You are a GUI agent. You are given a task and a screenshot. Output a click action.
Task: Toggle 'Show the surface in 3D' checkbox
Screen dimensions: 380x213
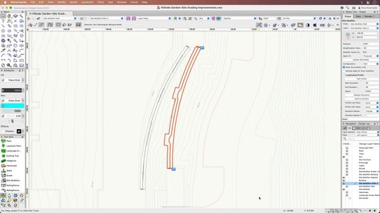[x=344, y=67]
